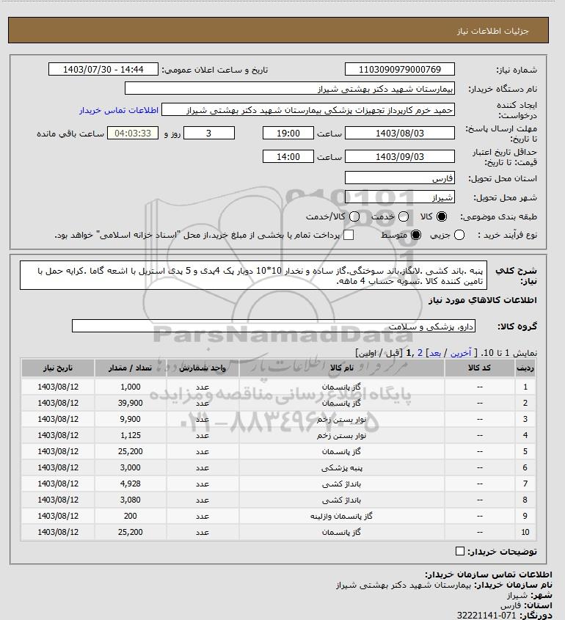Click the quantity 3,080 in row 8

tap(130, 500)
